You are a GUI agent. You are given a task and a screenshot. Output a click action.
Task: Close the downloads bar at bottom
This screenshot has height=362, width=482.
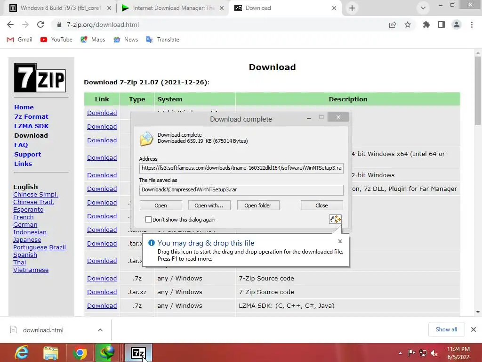tap(474, 329)
